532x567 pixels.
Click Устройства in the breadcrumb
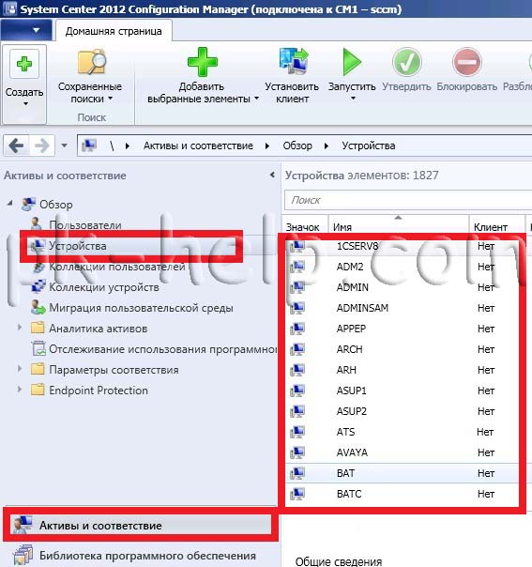pyautogui.click(x=369, y=146)
